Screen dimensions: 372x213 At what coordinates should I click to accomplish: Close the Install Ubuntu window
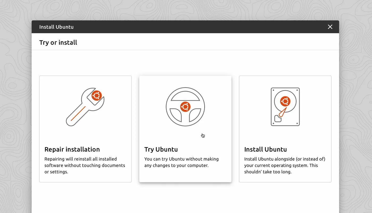[330, 27]
